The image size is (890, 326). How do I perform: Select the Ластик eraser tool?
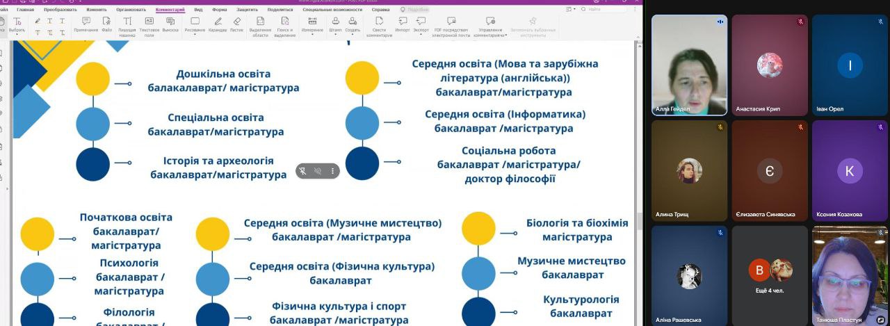click(237, 25)
